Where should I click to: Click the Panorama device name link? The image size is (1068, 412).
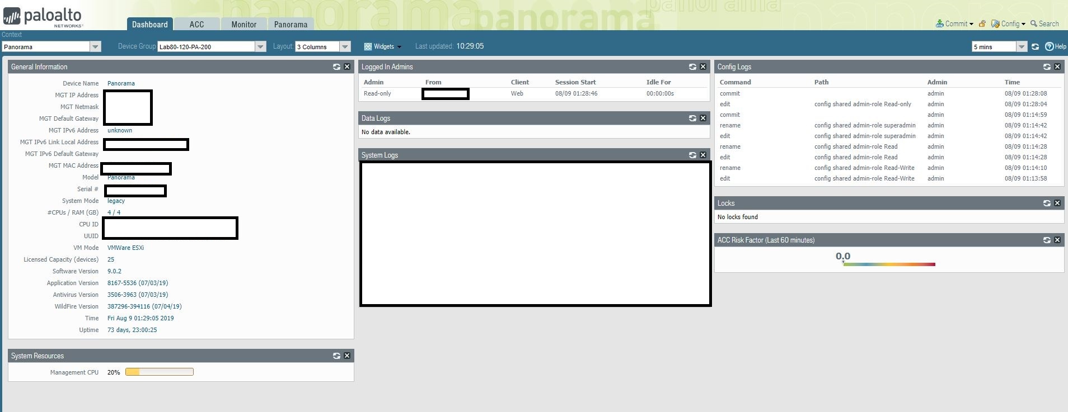(121, 83)
